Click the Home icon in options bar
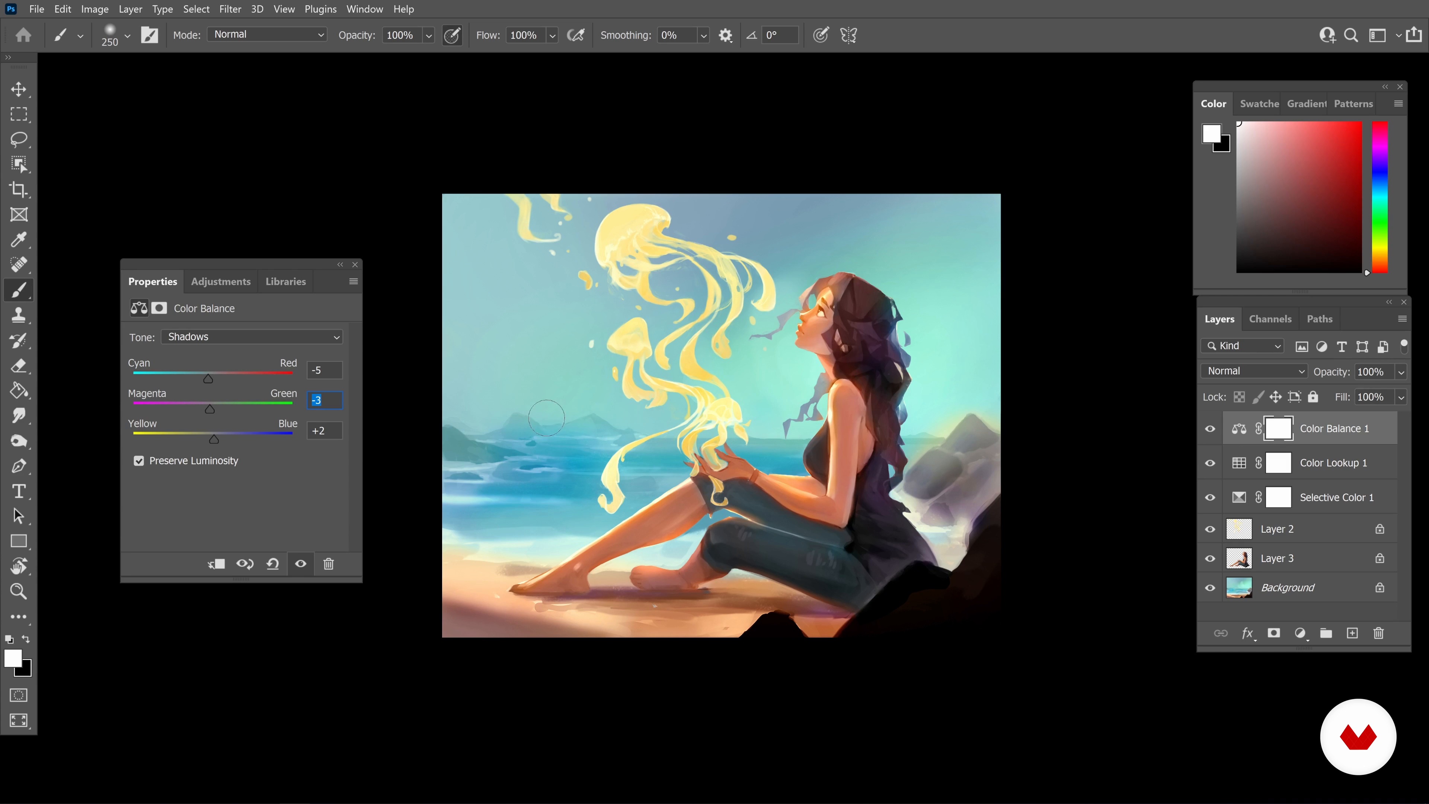Image resolution: width=1429 pixels, height=804 pixels. tap(23, 35)
